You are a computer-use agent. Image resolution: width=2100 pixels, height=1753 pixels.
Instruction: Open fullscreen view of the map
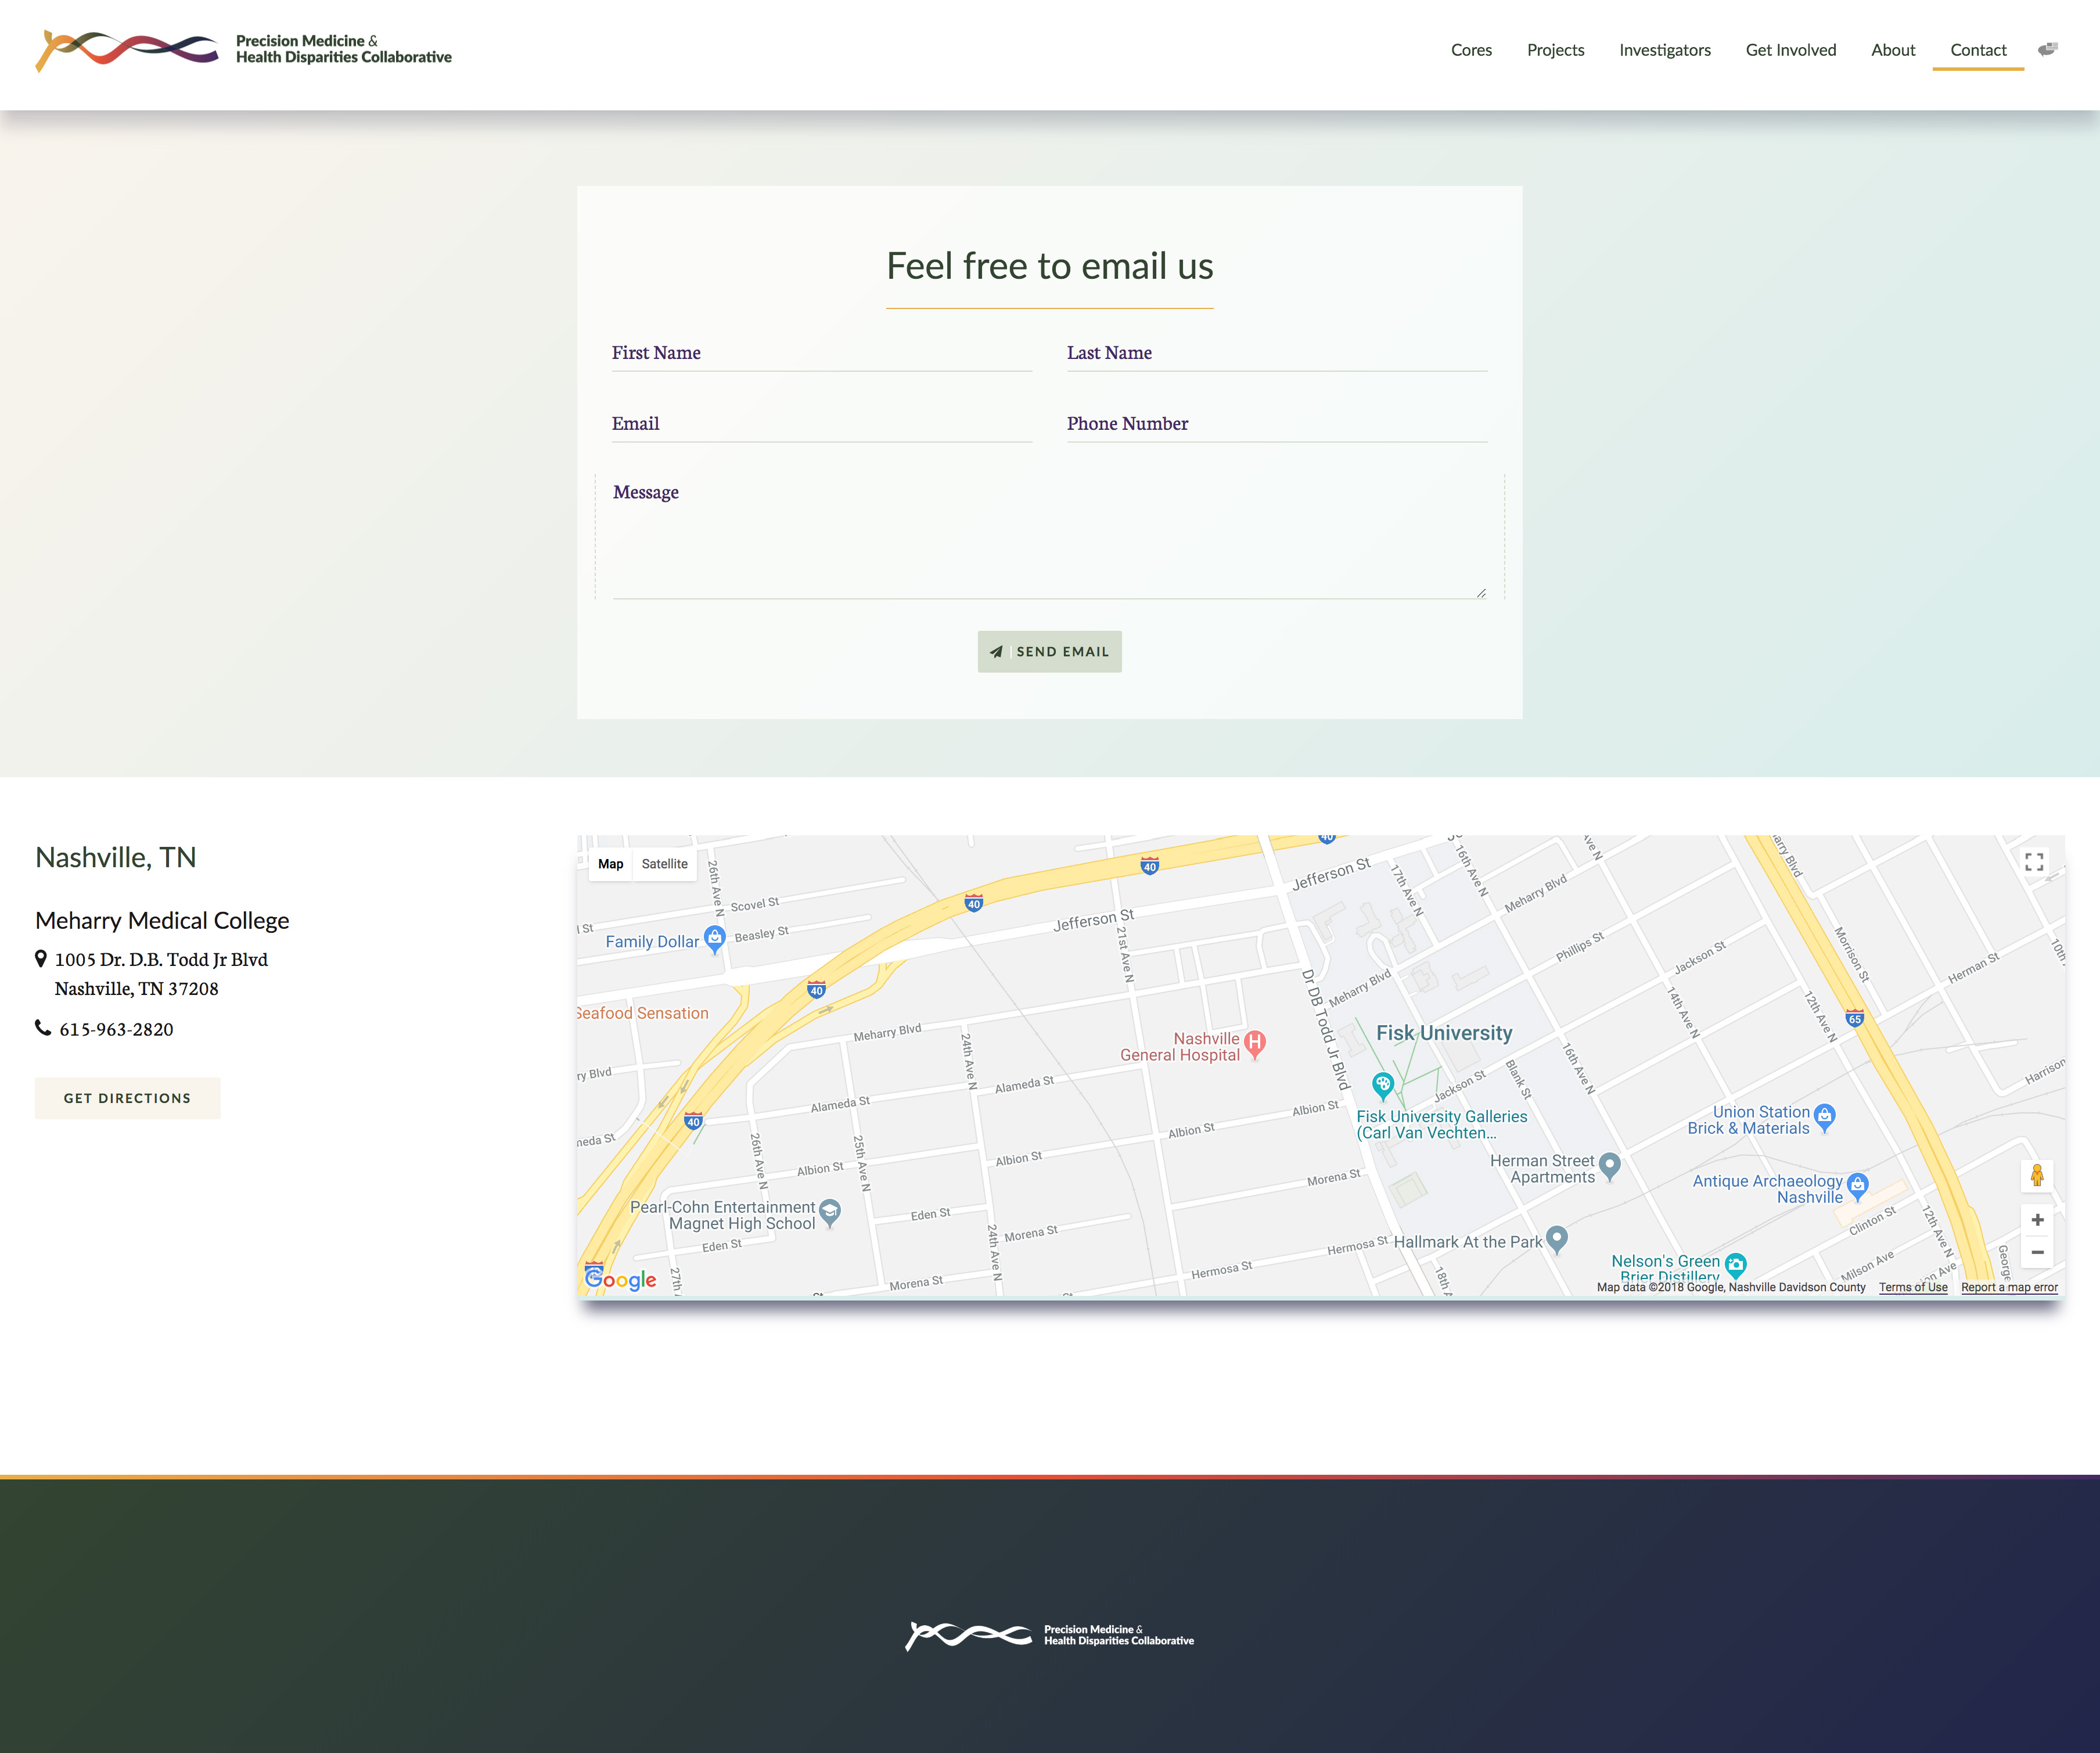(x=2035, y=861)
